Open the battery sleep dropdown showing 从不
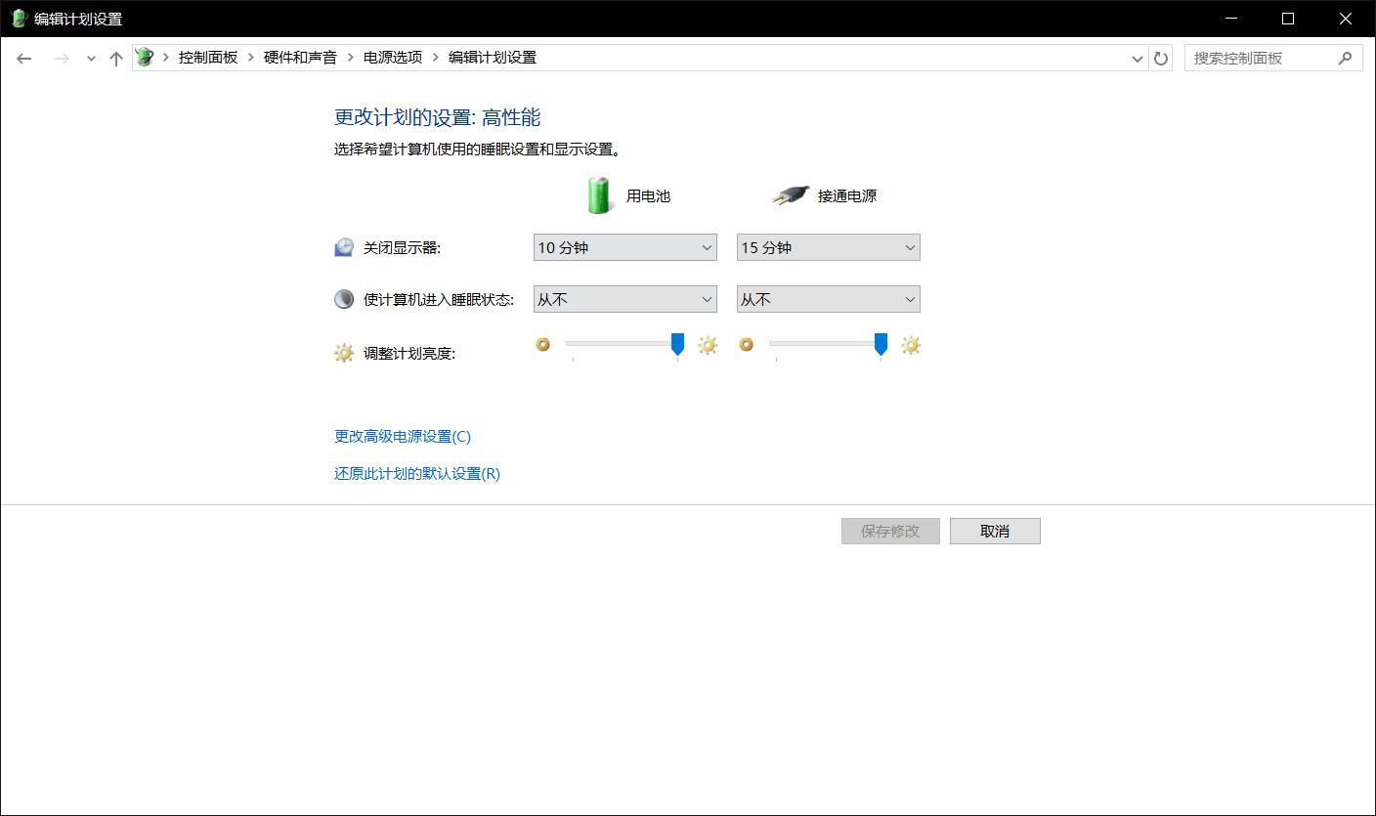This screenshot has width=1376, height=816. tap(624, 298)
